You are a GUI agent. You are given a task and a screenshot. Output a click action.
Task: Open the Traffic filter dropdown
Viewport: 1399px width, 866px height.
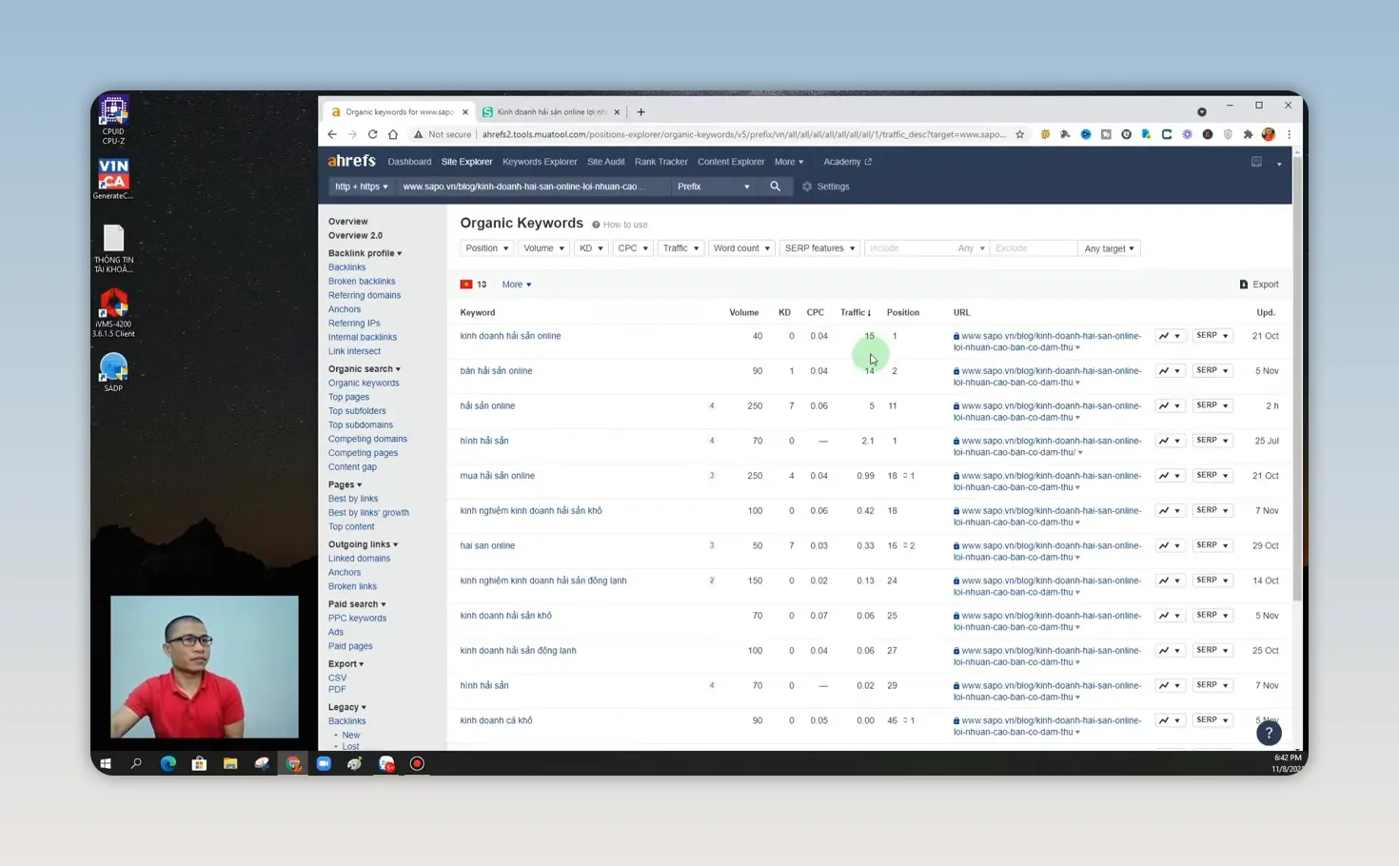[680, 248]
